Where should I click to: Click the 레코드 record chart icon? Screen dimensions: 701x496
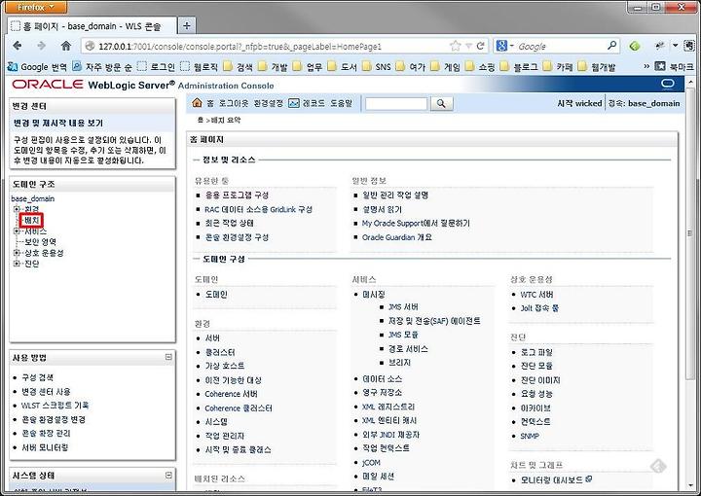(x=293, y=103)
